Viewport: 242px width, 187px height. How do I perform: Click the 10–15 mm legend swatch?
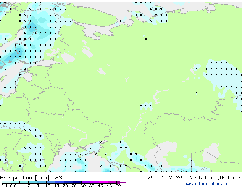click(51, 182)
